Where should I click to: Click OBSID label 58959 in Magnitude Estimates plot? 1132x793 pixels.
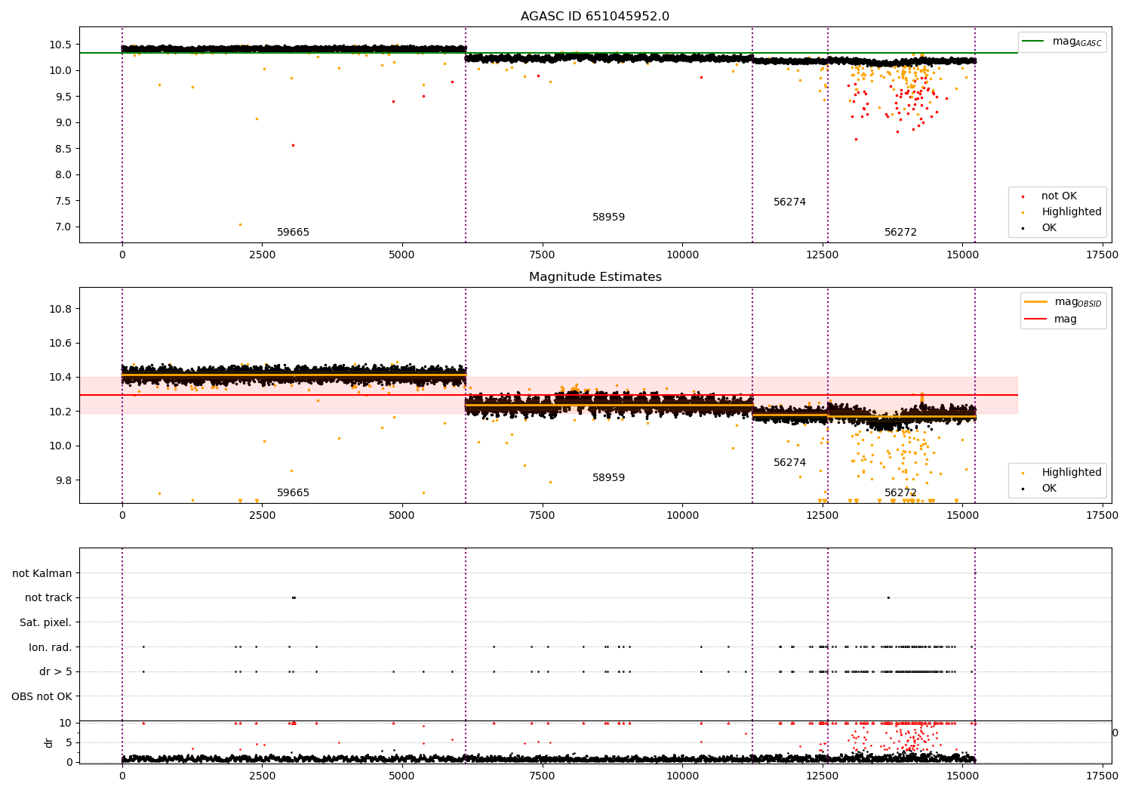(x=608, y=478)
